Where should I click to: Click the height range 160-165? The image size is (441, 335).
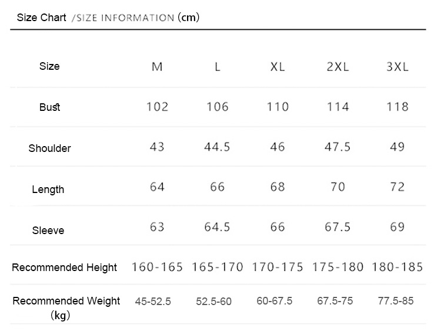point(158,268)
